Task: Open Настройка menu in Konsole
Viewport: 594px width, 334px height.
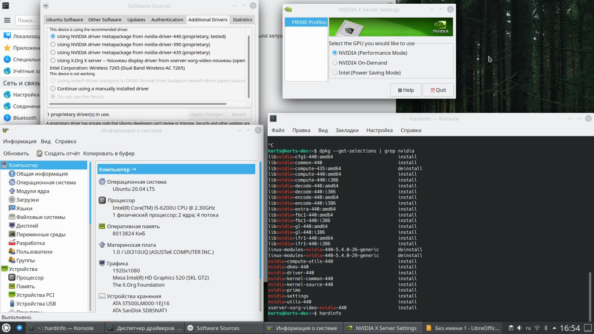Action: 380,130
